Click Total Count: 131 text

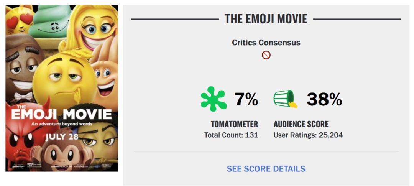point(231,135)
